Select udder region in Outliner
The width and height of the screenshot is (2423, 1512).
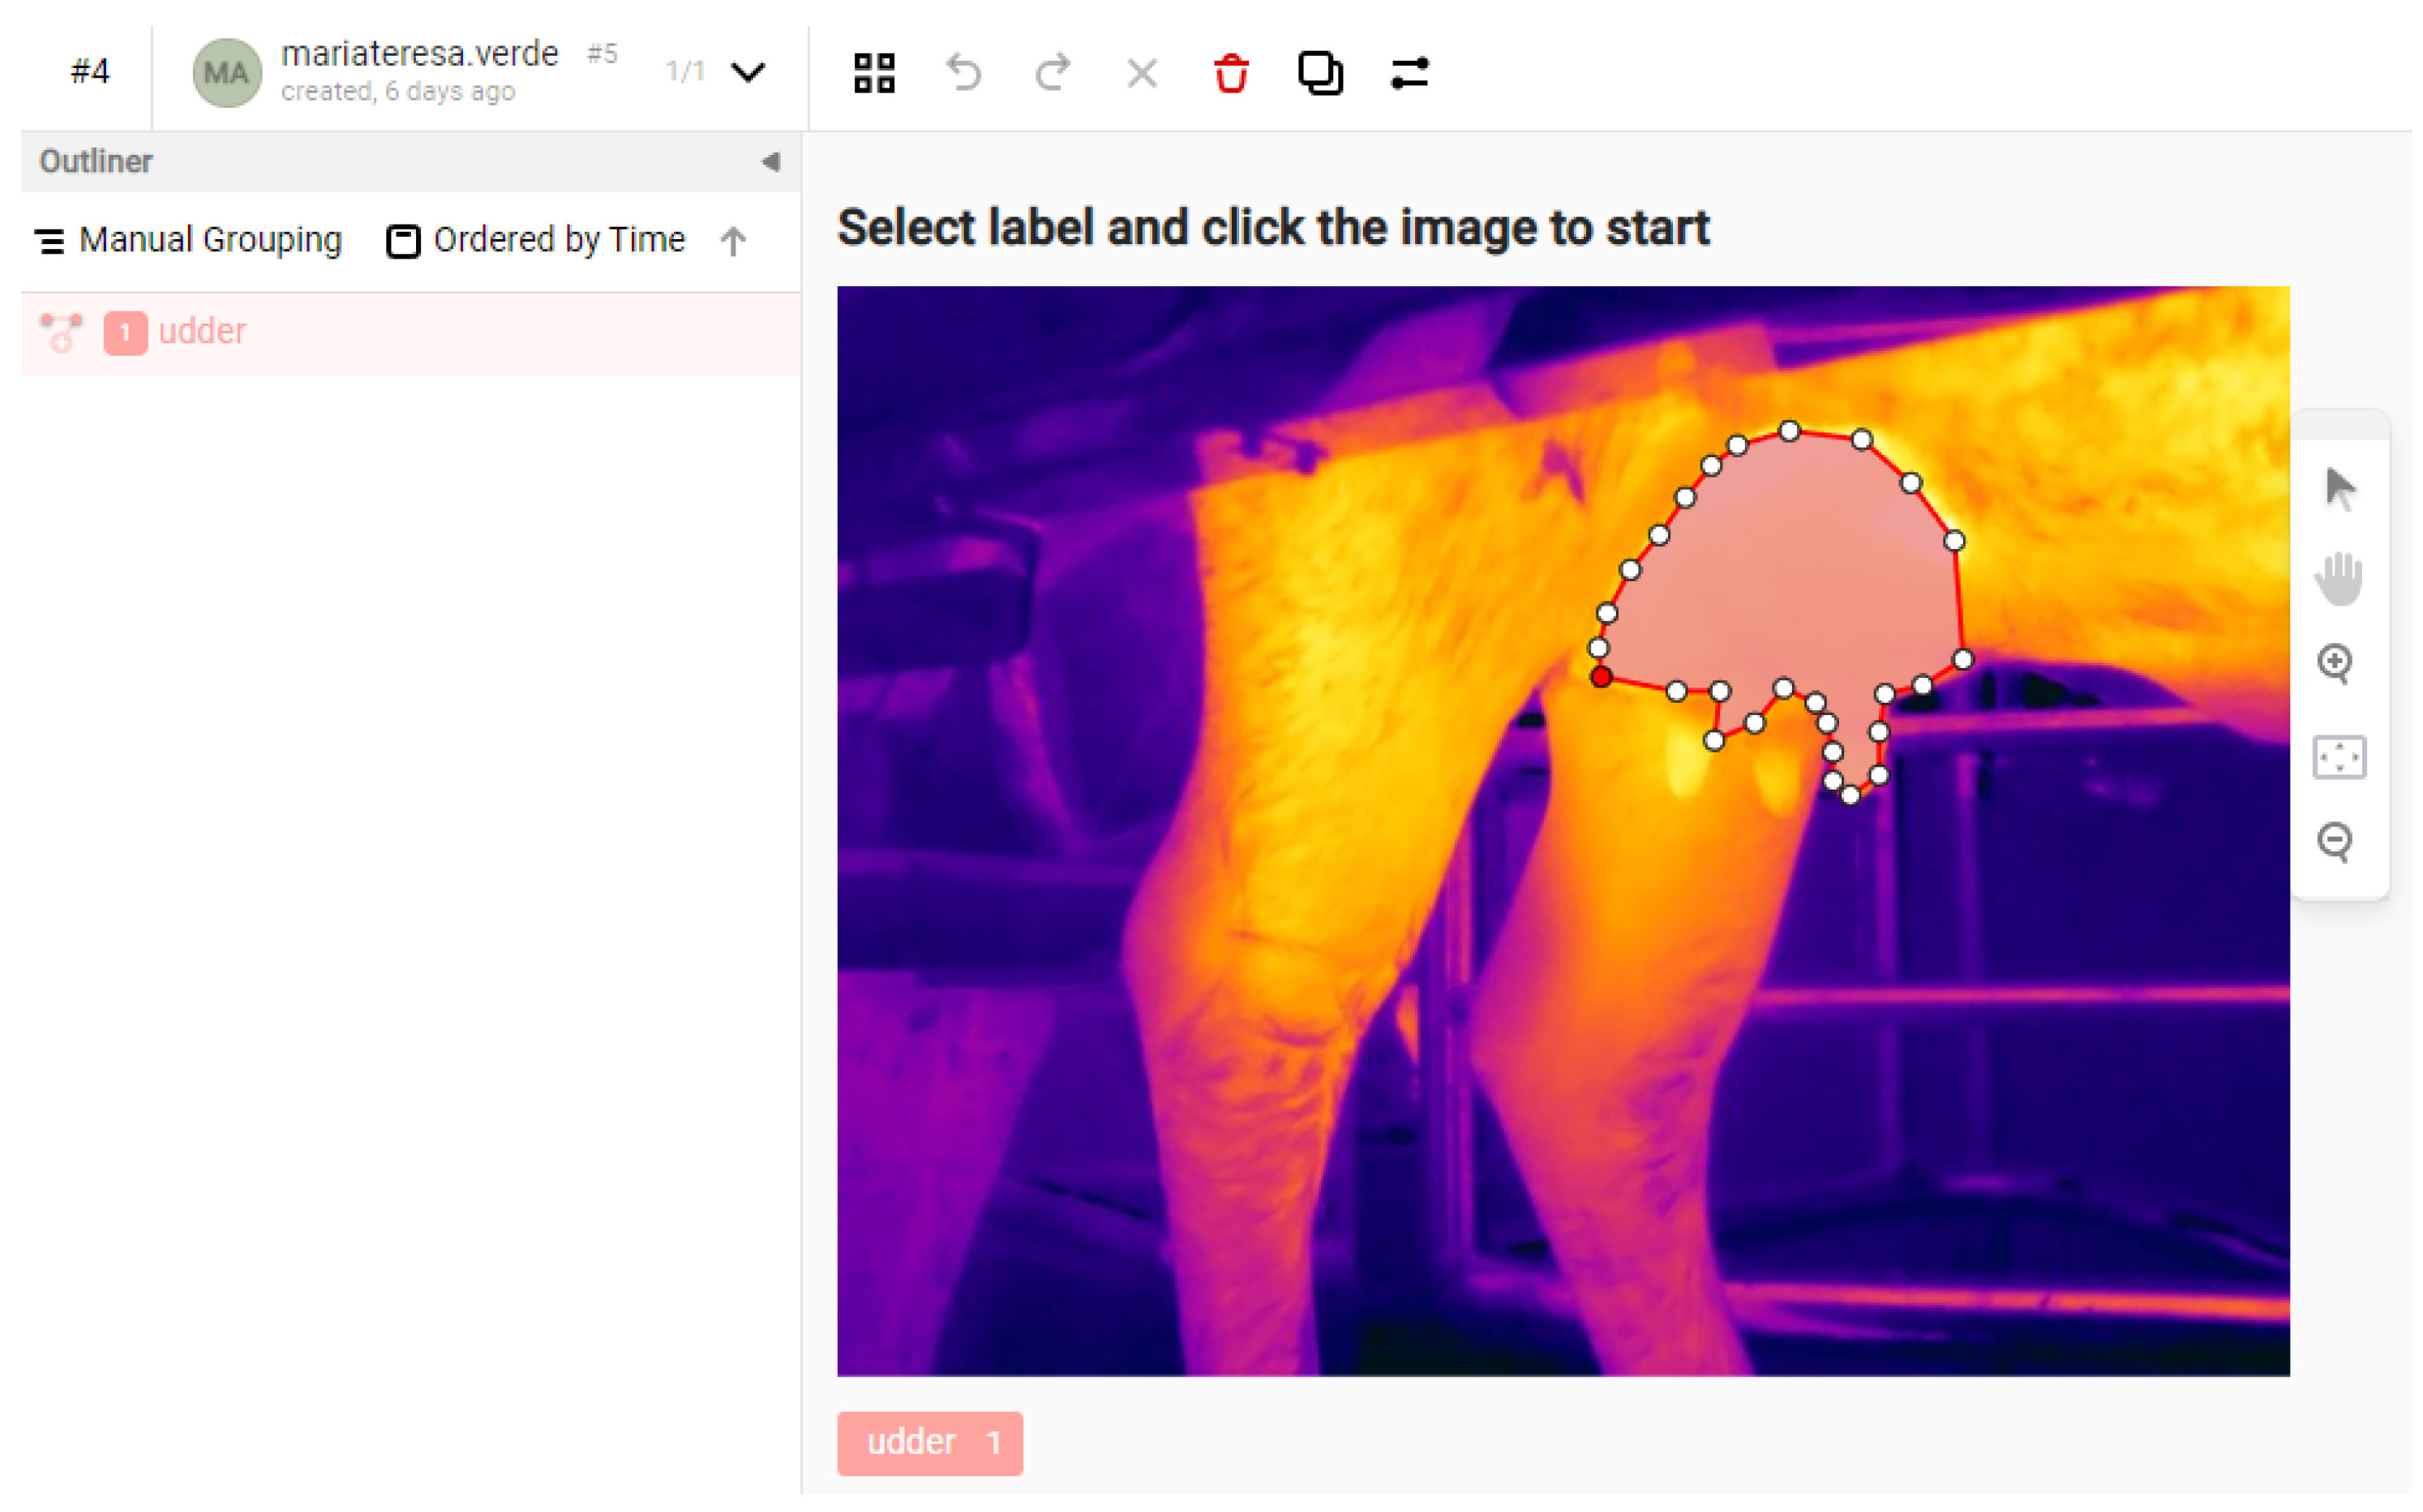(412, 334)
